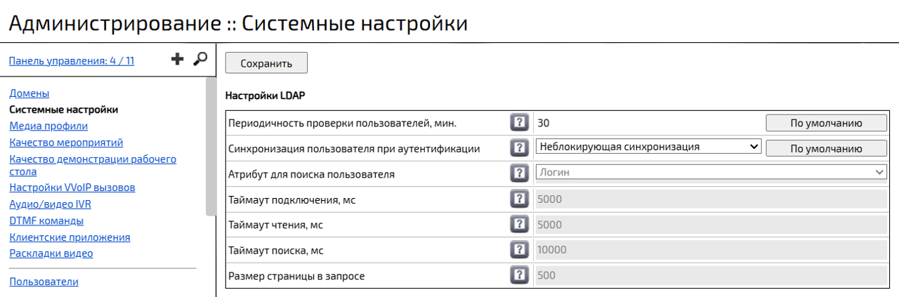The image size is (899, 297).
Task: Show help for user search attribute
Action: point(518,173)
